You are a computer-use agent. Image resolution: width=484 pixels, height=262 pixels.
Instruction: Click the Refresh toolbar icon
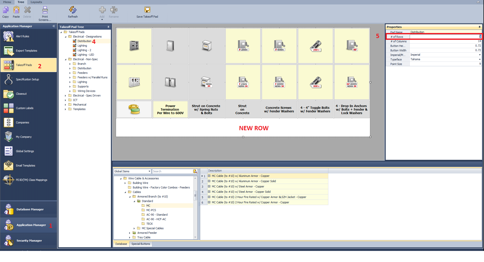[x=73, y=12]
